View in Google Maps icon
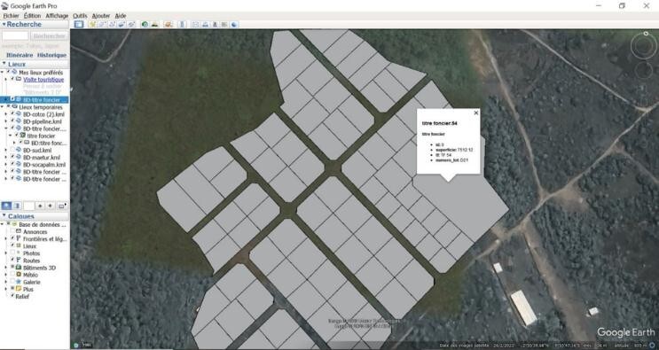The image size is (659, 350). tap(224, 24)
